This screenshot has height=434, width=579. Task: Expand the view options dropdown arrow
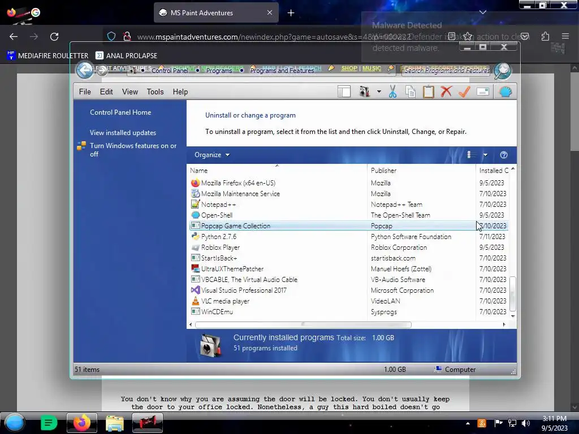[485, 155]
